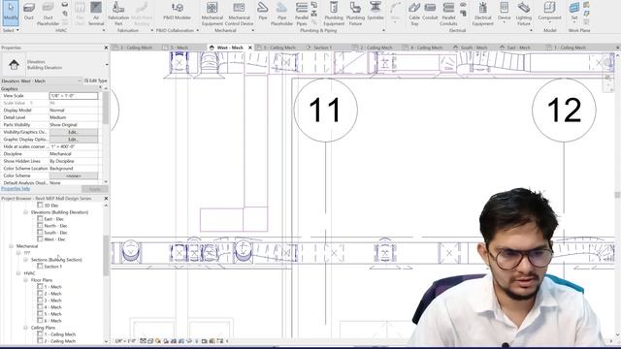This screenshot has width=621, height=349.
Task: Open the view tabs overflow list arrow
Action: coord(617,48)
